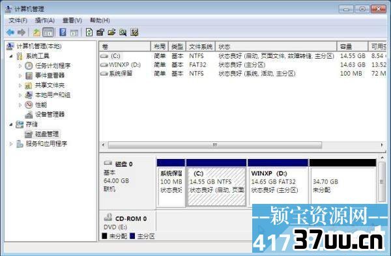The image size is (391, 256).
Task: Click the horizontal scrollbar of volume list
Action: pos(242,145)
